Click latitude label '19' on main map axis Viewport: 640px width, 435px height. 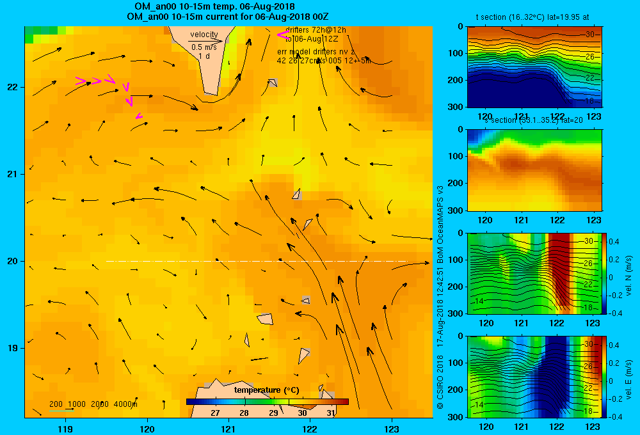pyautogui.click(x=12, y=348)
